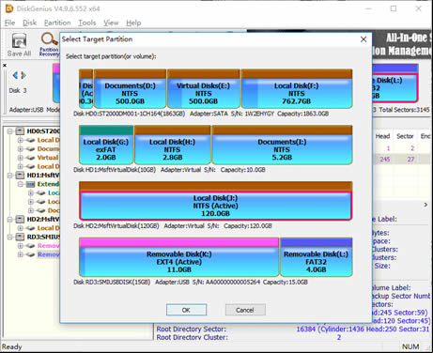Click the Disk HD2:MsftVirtualDisk(120GB) info line
Screen dimensions: 433x353
pyautogui.click(x=173, y=225)
